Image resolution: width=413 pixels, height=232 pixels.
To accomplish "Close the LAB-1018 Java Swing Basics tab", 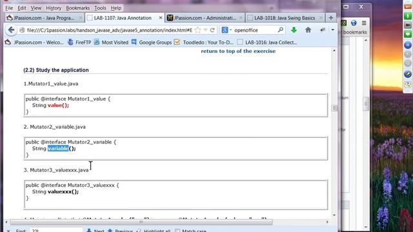I will point(321,18).
